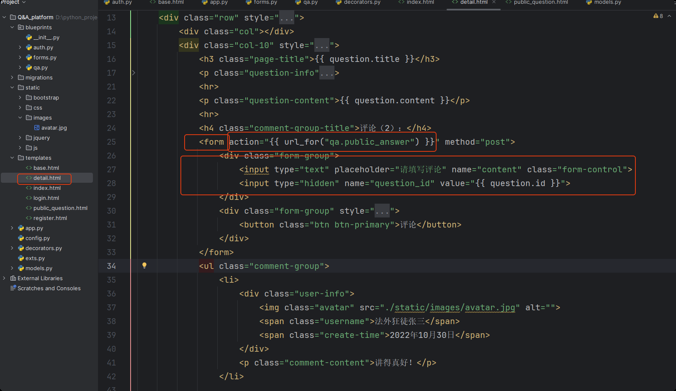Open the Project view dropdown
The height and width of the screenshot is (391, 676).
point(13,3)
